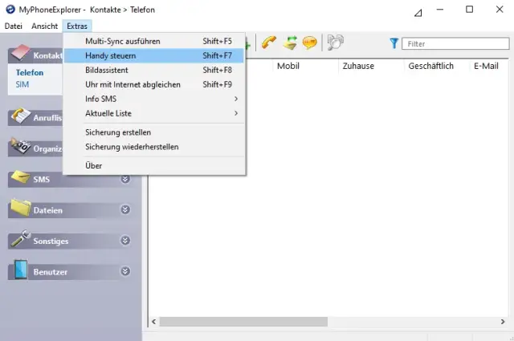Viewport: 514px width, 341px height.
Task: Open the Ansicht menu
Action: point(45,26)
